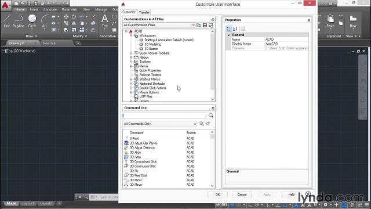This screenshot has height=209, width=371.
Task: Click the image manager icon in CUI
Action: tap(211, 25)
